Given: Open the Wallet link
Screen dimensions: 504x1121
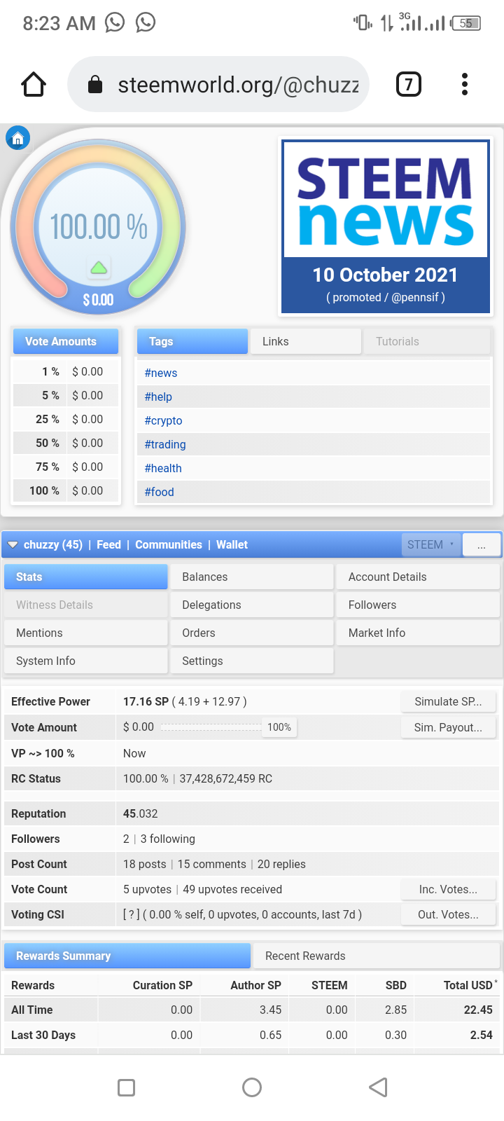Looking at the screenshot, I should pos(232,544).
